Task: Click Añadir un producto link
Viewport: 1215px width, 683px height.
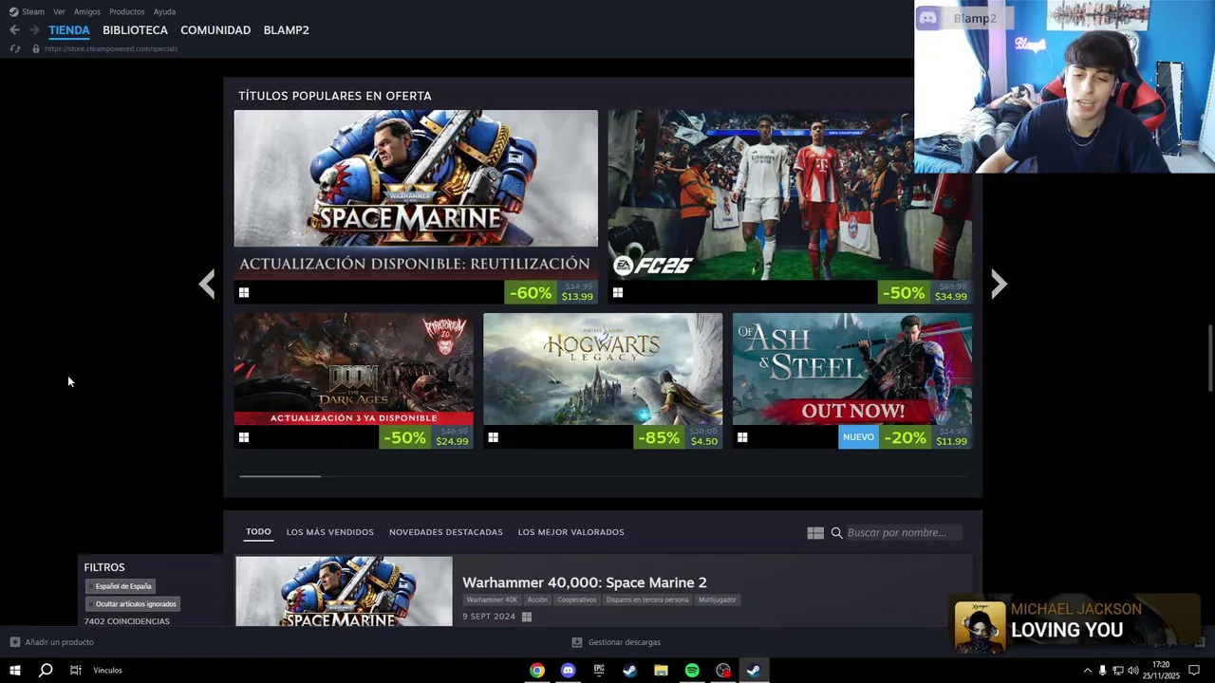Action: click(x=59, y=642)
